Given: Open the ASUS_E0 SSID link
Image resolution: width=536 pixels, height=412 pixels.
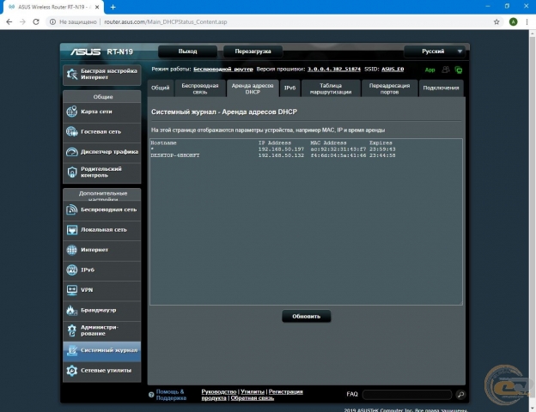Looking at the screenshot, I should [393, 69].
